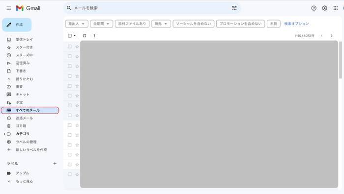This screenshot has height=194, width=344.
Task: Open the three-dot more options menu
Action: [94, 35]
